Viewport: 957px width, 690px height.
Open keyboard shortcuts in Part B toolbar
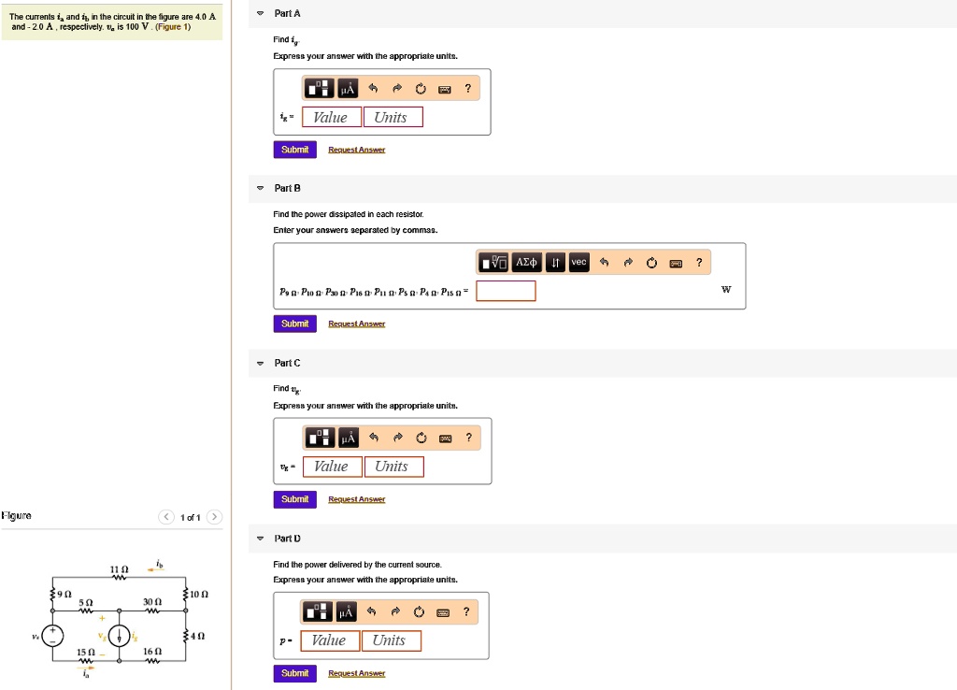click(675, 263)
